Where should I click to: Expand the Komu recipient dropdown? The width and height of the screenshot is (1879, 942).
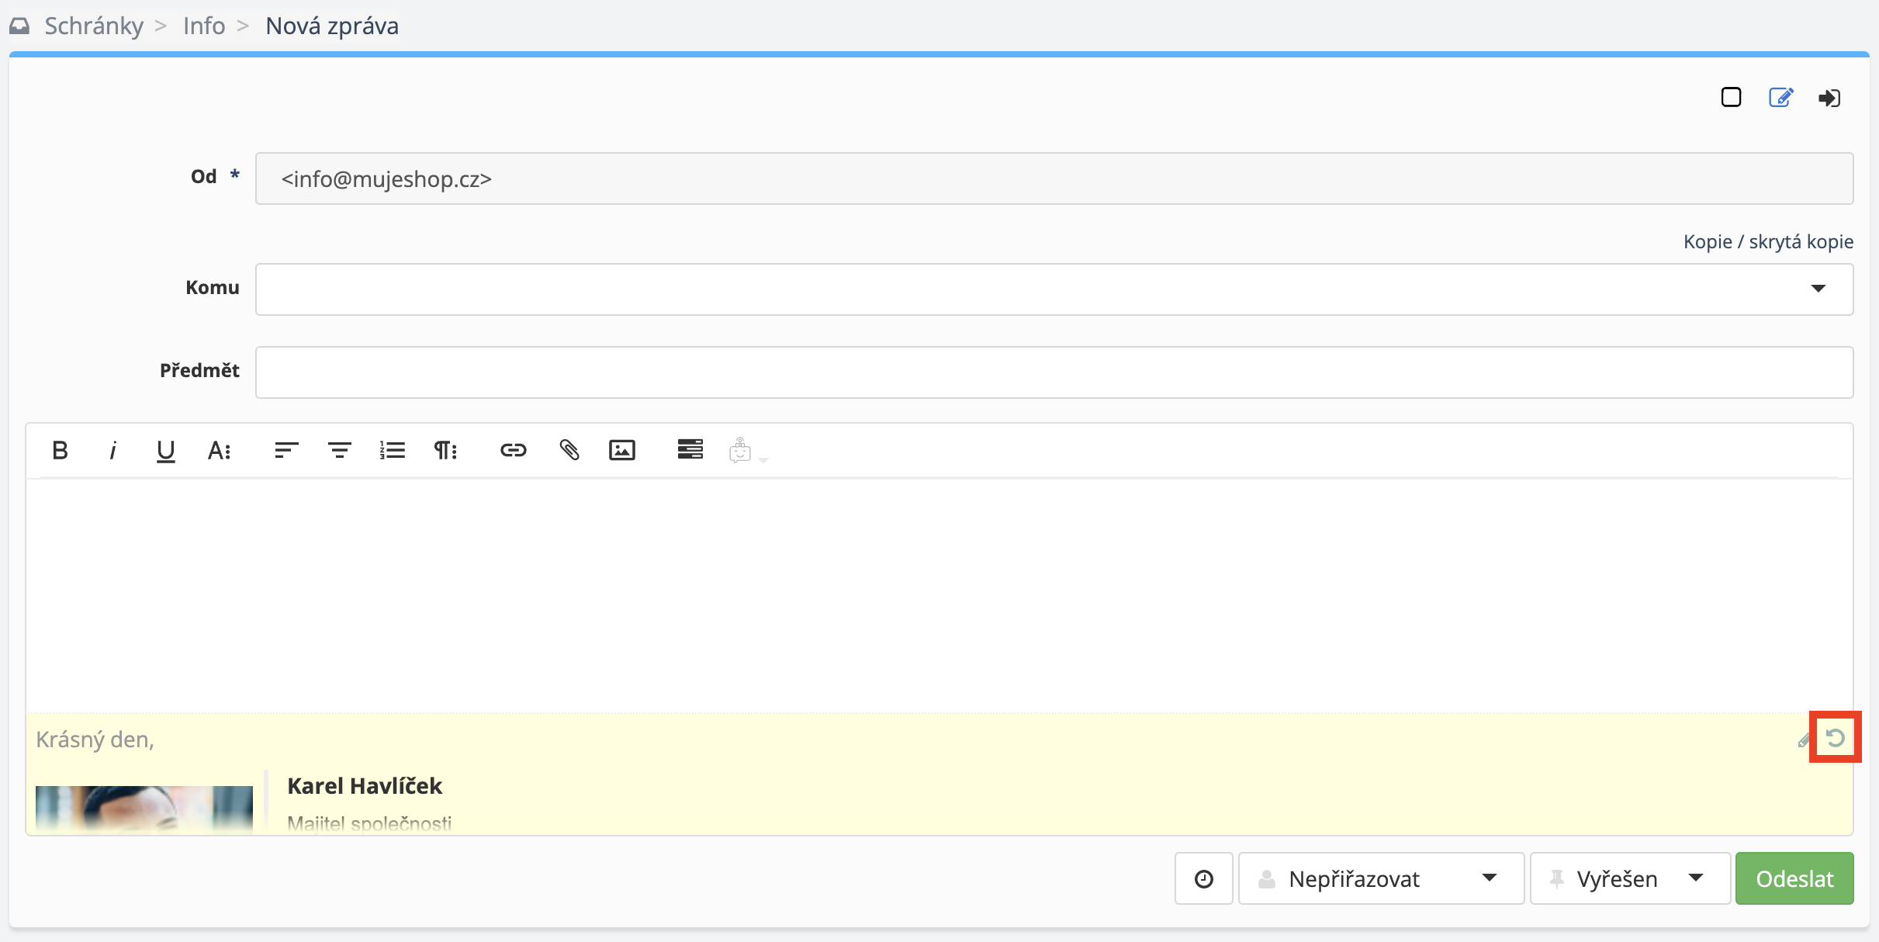[1818, 289]
